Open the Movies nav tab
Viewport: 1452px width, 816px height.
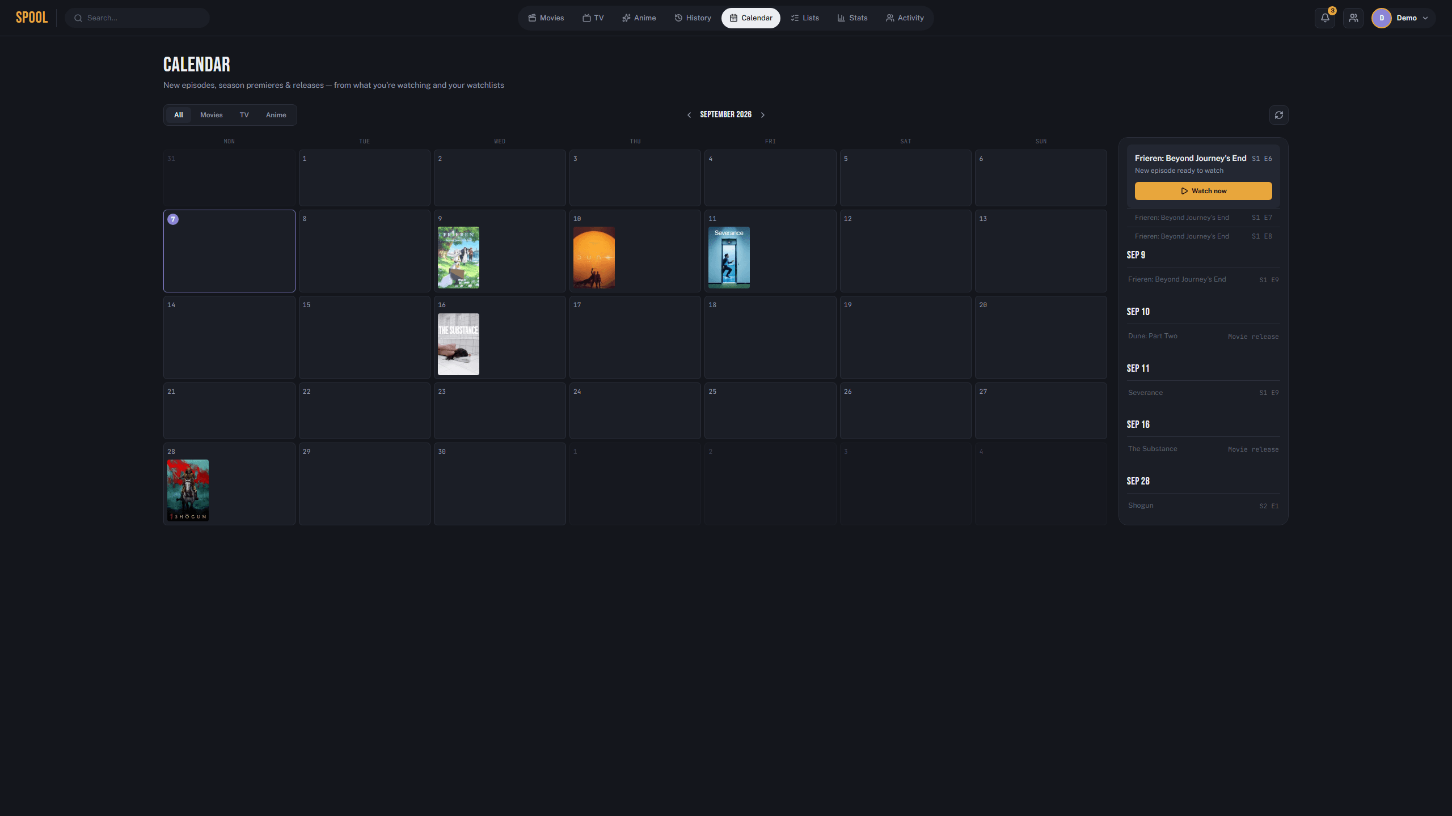coord(546,18)
